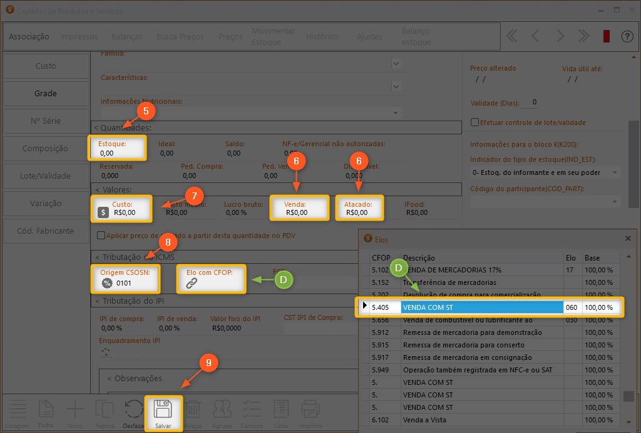The image size is (641, 433).
Task: Click the Lote/Validade side button
Action: [x=45, y=176]
